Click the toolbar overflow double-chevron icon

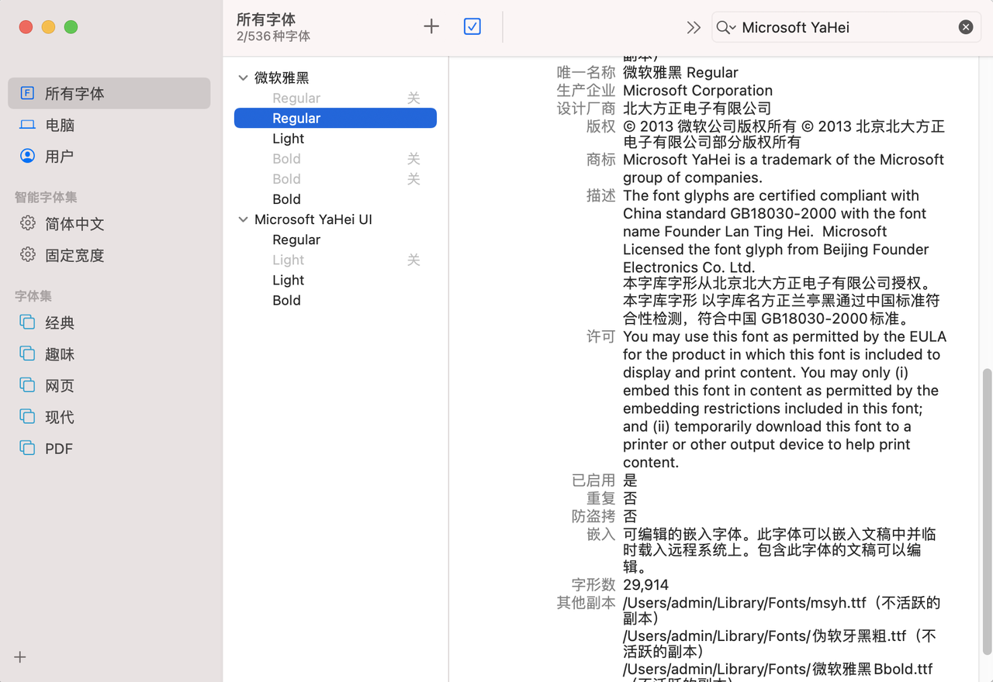coord(694,27)
